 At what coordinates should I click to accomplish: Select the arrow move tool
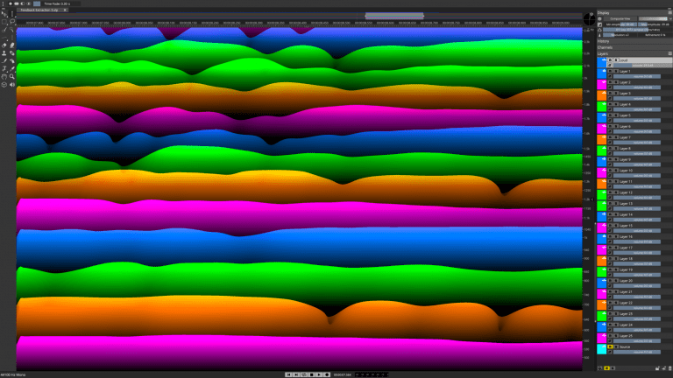pyautogui.click(x=4, y=14)
